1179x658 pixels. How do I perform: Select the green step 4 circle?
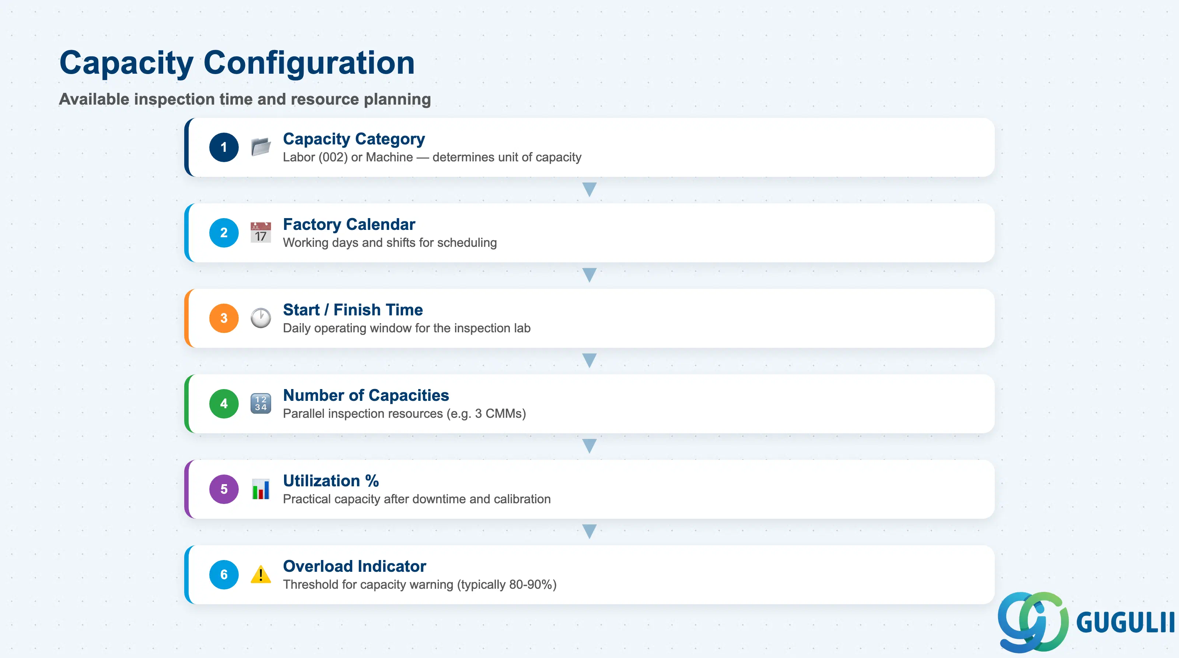click(224, 403)
